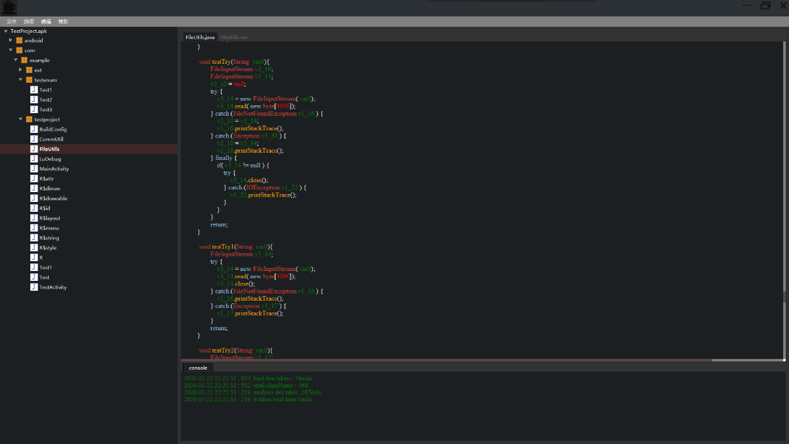Click the testTry1 method name in code
Viewport: 789px width, 444px height.
point(222,247)
